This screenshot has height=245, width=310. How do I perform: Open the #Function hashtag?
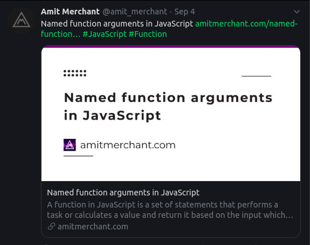[148, 34]
